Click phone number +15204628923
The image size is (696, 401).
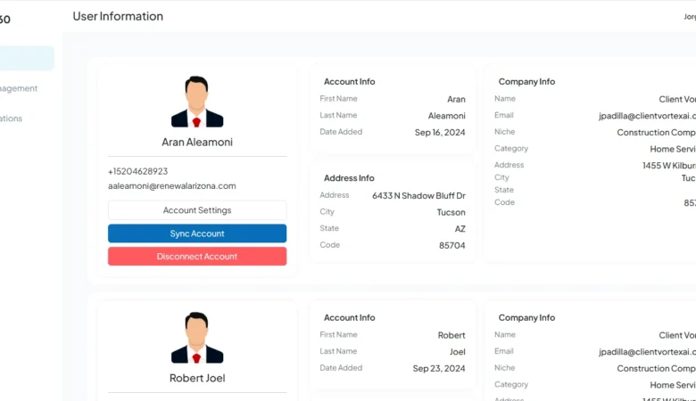[x=138, y=171]
